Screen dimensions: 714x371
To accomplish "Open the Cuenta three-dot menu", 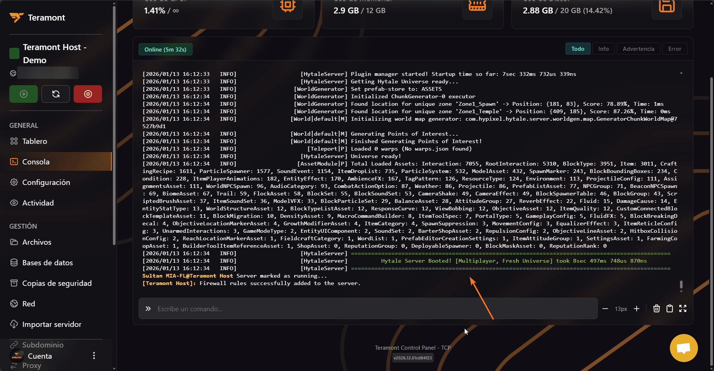I will click(94, 356).
